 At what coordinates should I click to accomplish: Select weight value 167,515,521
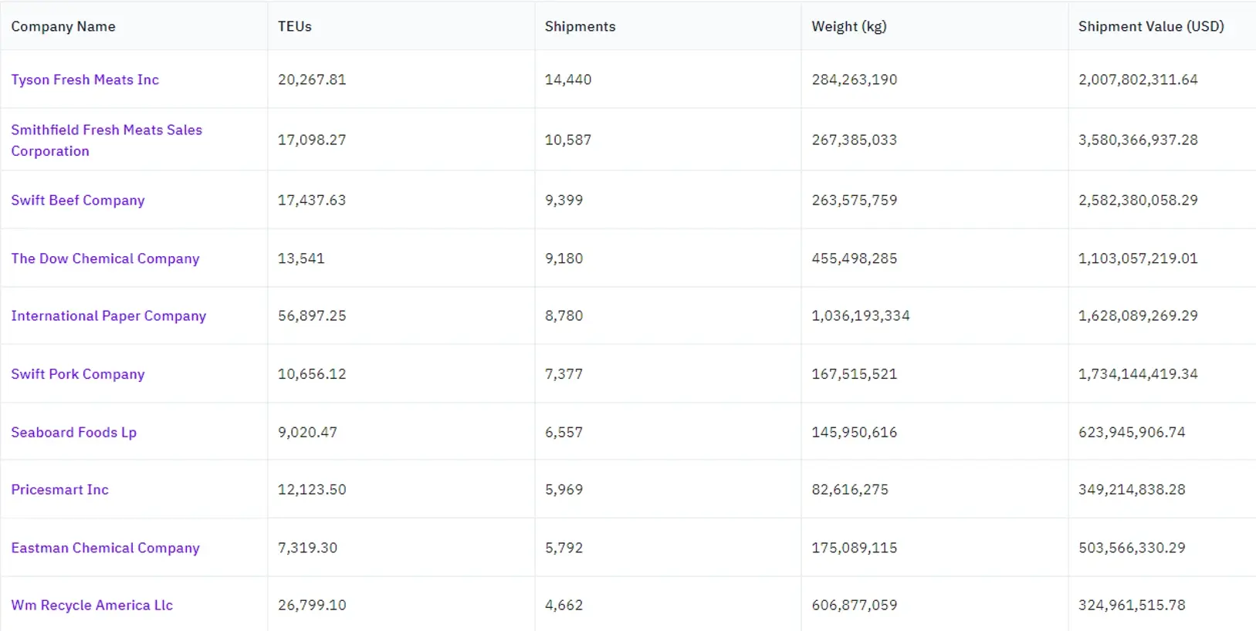[855, 374]
